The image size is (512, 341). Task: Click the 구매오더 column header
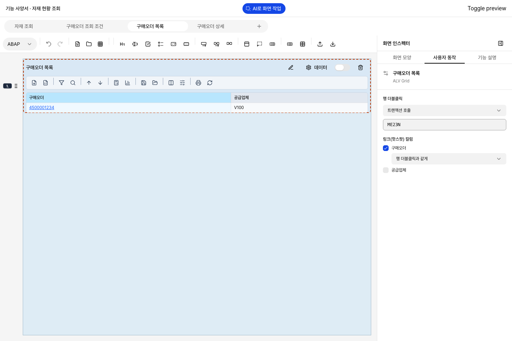click(x=128, y=98)
